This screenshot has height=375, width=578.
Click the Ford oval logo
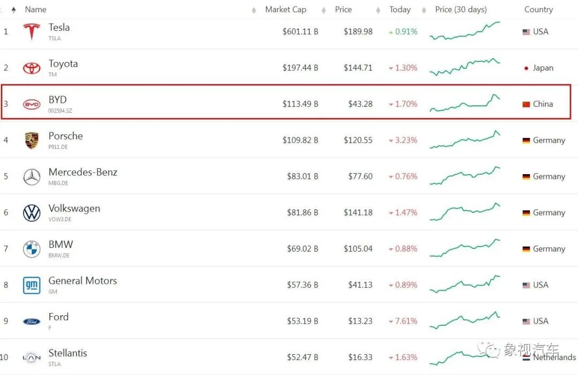[32, 322]
